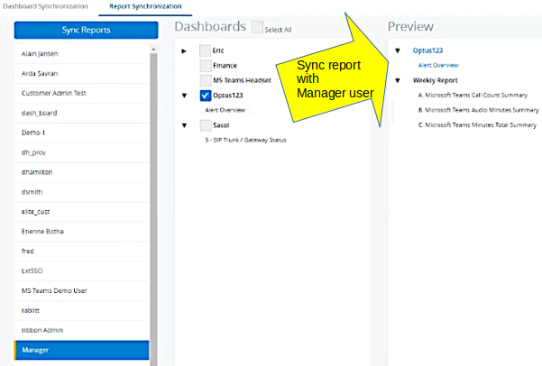
Task: Select MS Teams Demo User
Action: pyautogui.click(x=82, y=290)
